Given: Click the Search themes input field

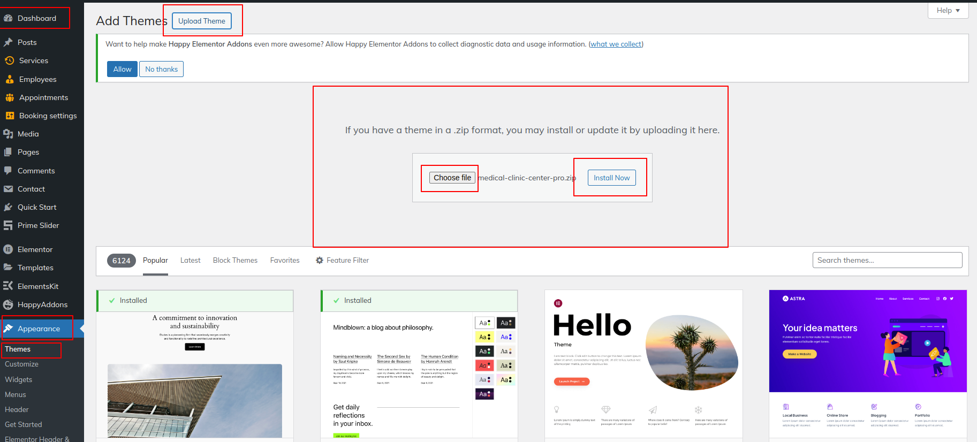Looking at the screenshot, I should point(887,260).
